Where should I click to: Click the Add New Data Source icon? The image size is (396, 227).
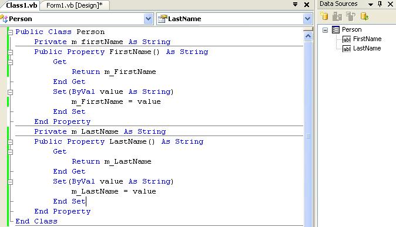click(x=324, y=16)
